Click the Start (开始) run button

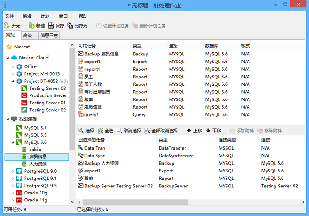(12, 26)
